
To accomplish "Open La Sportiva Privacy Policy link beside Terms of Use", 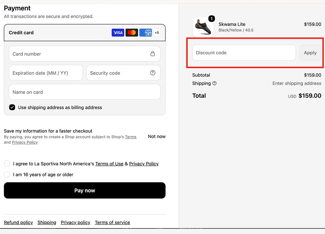I will click(144, 164).
